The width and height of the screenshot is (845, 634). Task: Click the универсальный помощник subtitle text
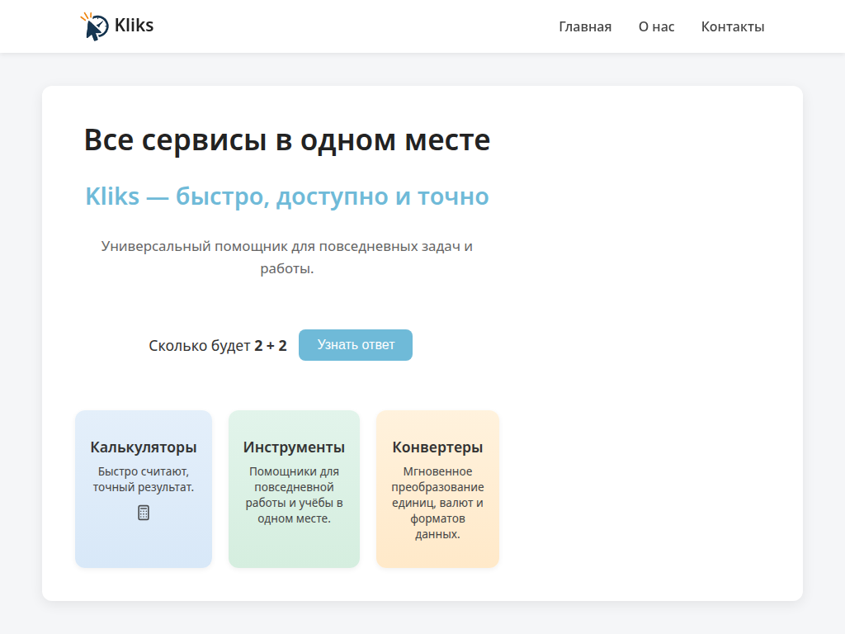[286, 256]
